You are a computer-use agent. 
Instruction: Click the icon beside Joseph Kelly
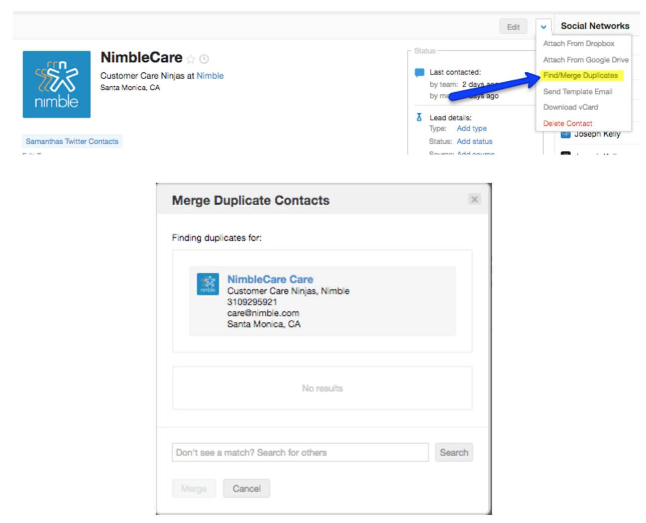click(x=566, y=134)
